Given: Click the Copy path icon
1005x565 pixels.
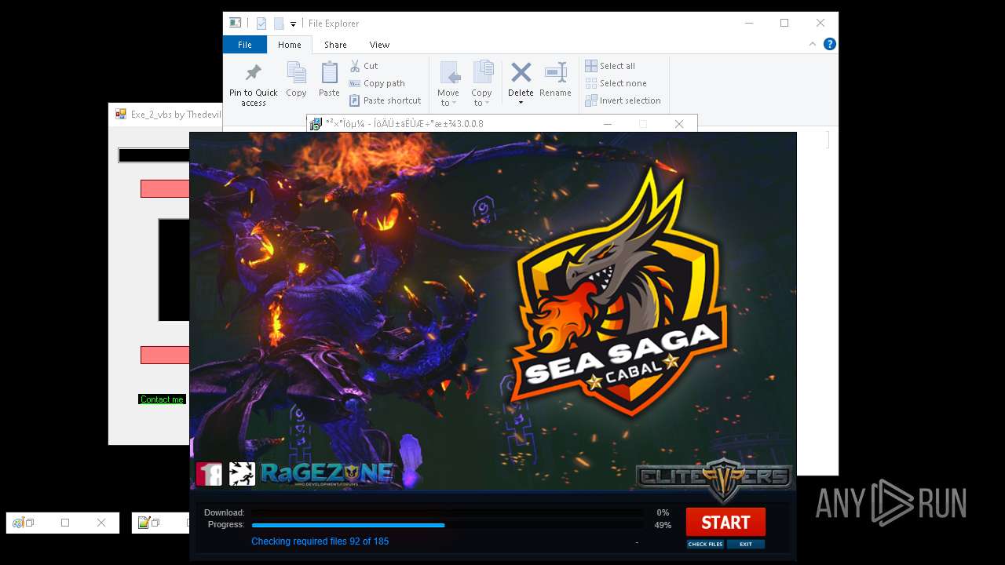Looking at the screenshot, I should pyautogui.click(x=355, y=83).
